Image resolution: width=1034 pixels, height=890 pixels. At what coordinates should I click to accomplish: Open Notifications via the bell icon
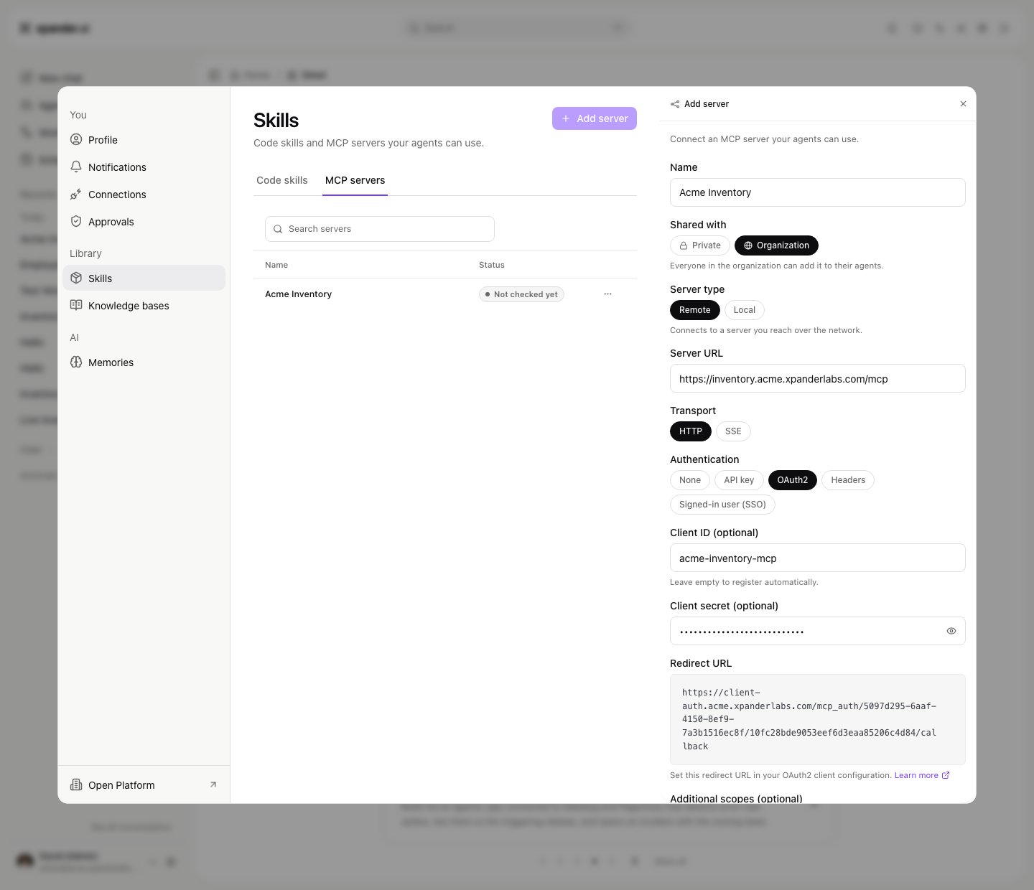point(76,167)
